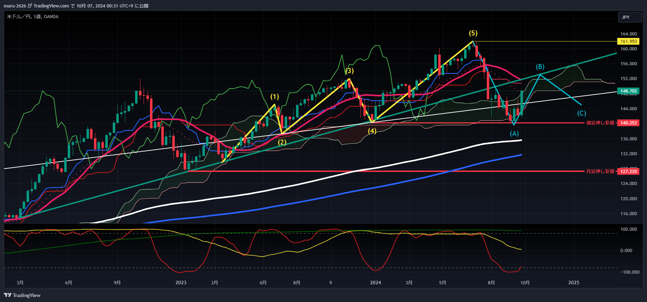Click the 127.220 red price label

pos(628,172)
